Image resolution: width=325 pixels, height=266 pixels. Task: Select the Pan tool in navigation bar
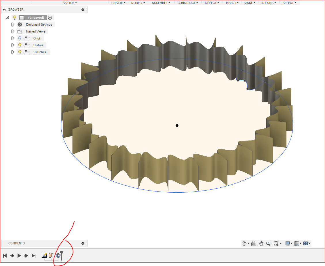click(x=261, y=243)
